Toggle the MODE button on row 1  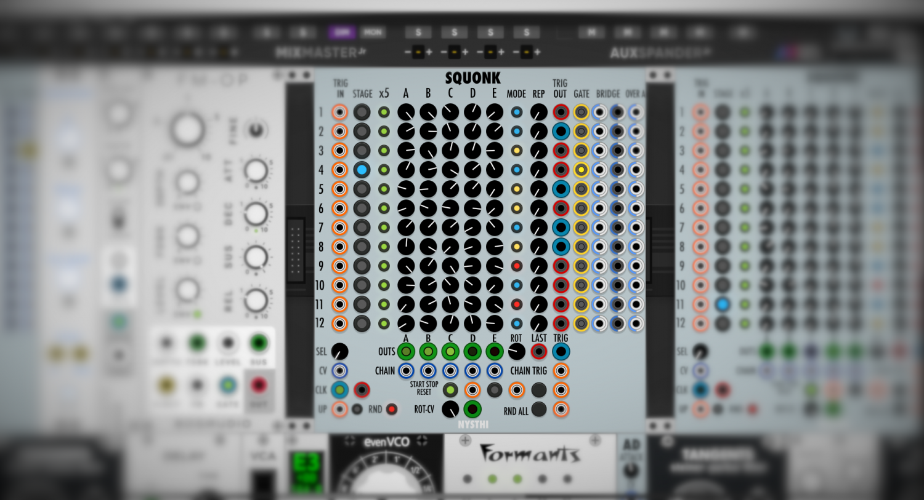[517, 112]
